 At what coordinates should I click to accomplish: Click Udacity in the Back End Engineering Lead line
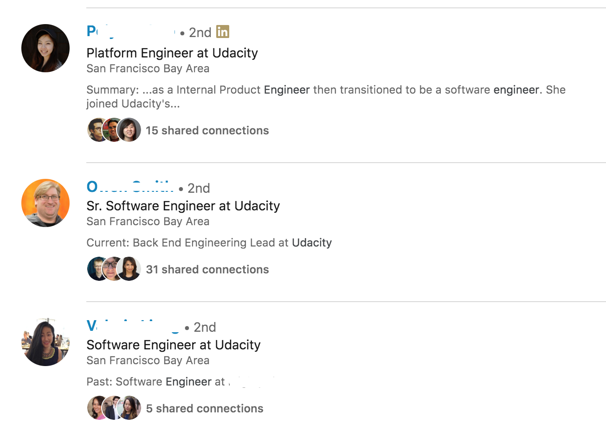tap(311, 242)
